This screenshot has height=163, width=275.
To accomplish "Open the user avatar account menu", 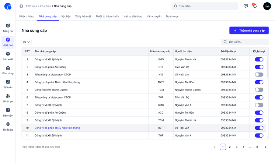I will coord(267,6).
